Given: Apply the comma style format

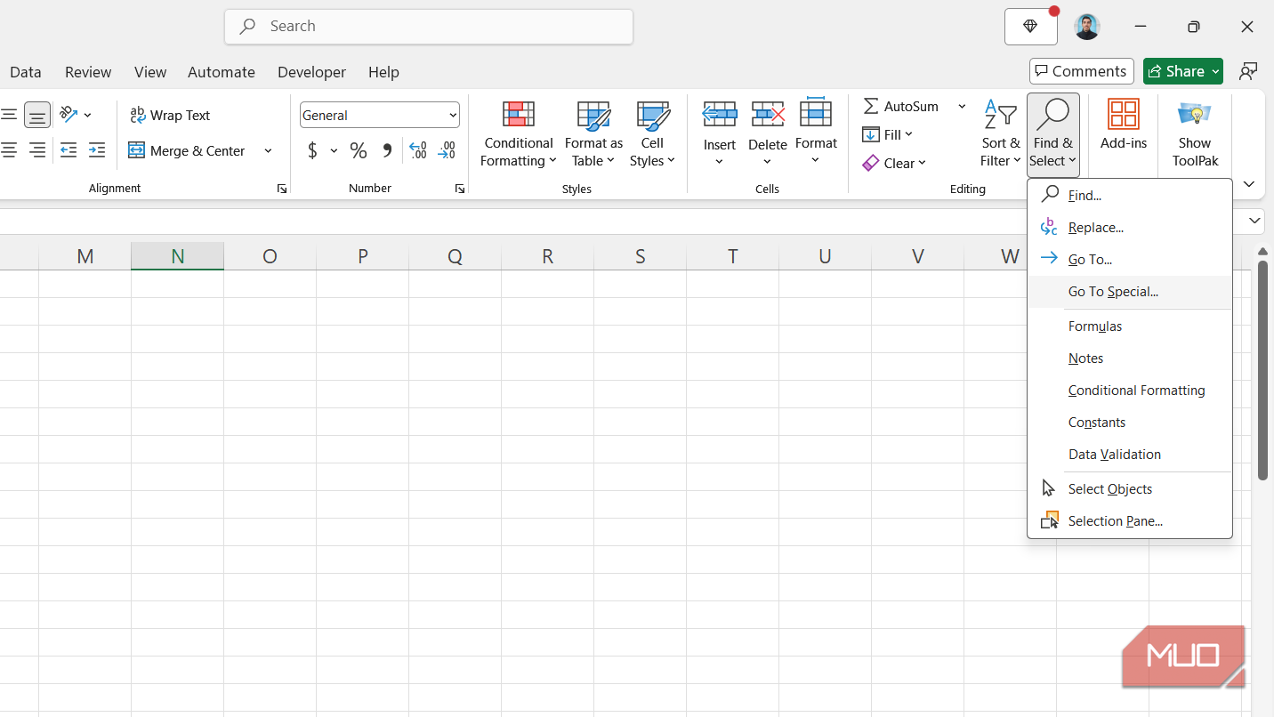Looking at the screenshot, I should pos(387,150).
